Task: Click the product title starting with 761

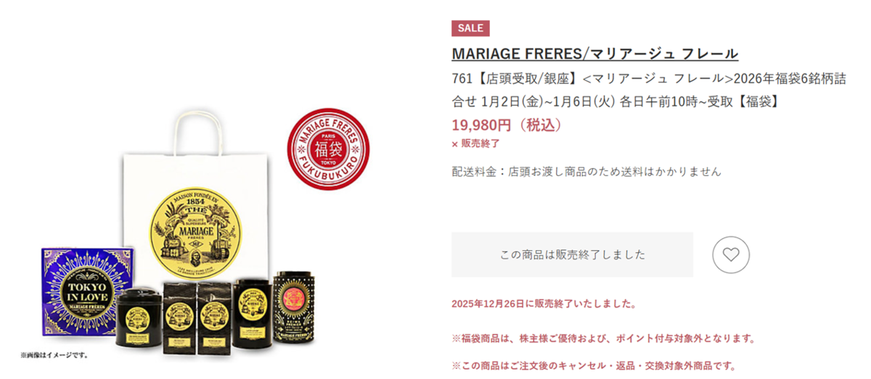Action: click(648, 90)
